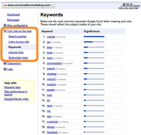Click the market keyword link

[x=51, y=37]
